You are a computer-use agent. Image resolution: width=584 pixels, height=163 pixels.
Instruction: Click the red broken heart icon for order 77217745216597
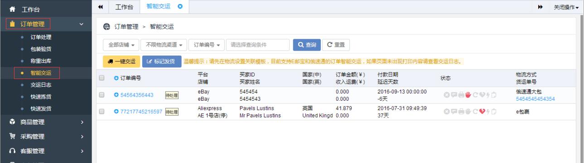click(x=482, y=111)
